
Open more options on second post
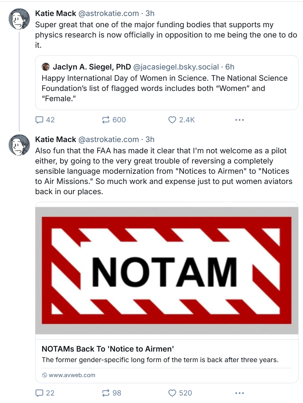coord(240,393)
